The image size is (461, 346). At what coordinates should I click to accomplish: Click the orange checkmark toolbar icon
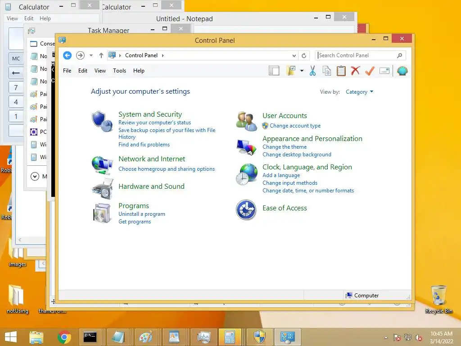pos(370,71)
